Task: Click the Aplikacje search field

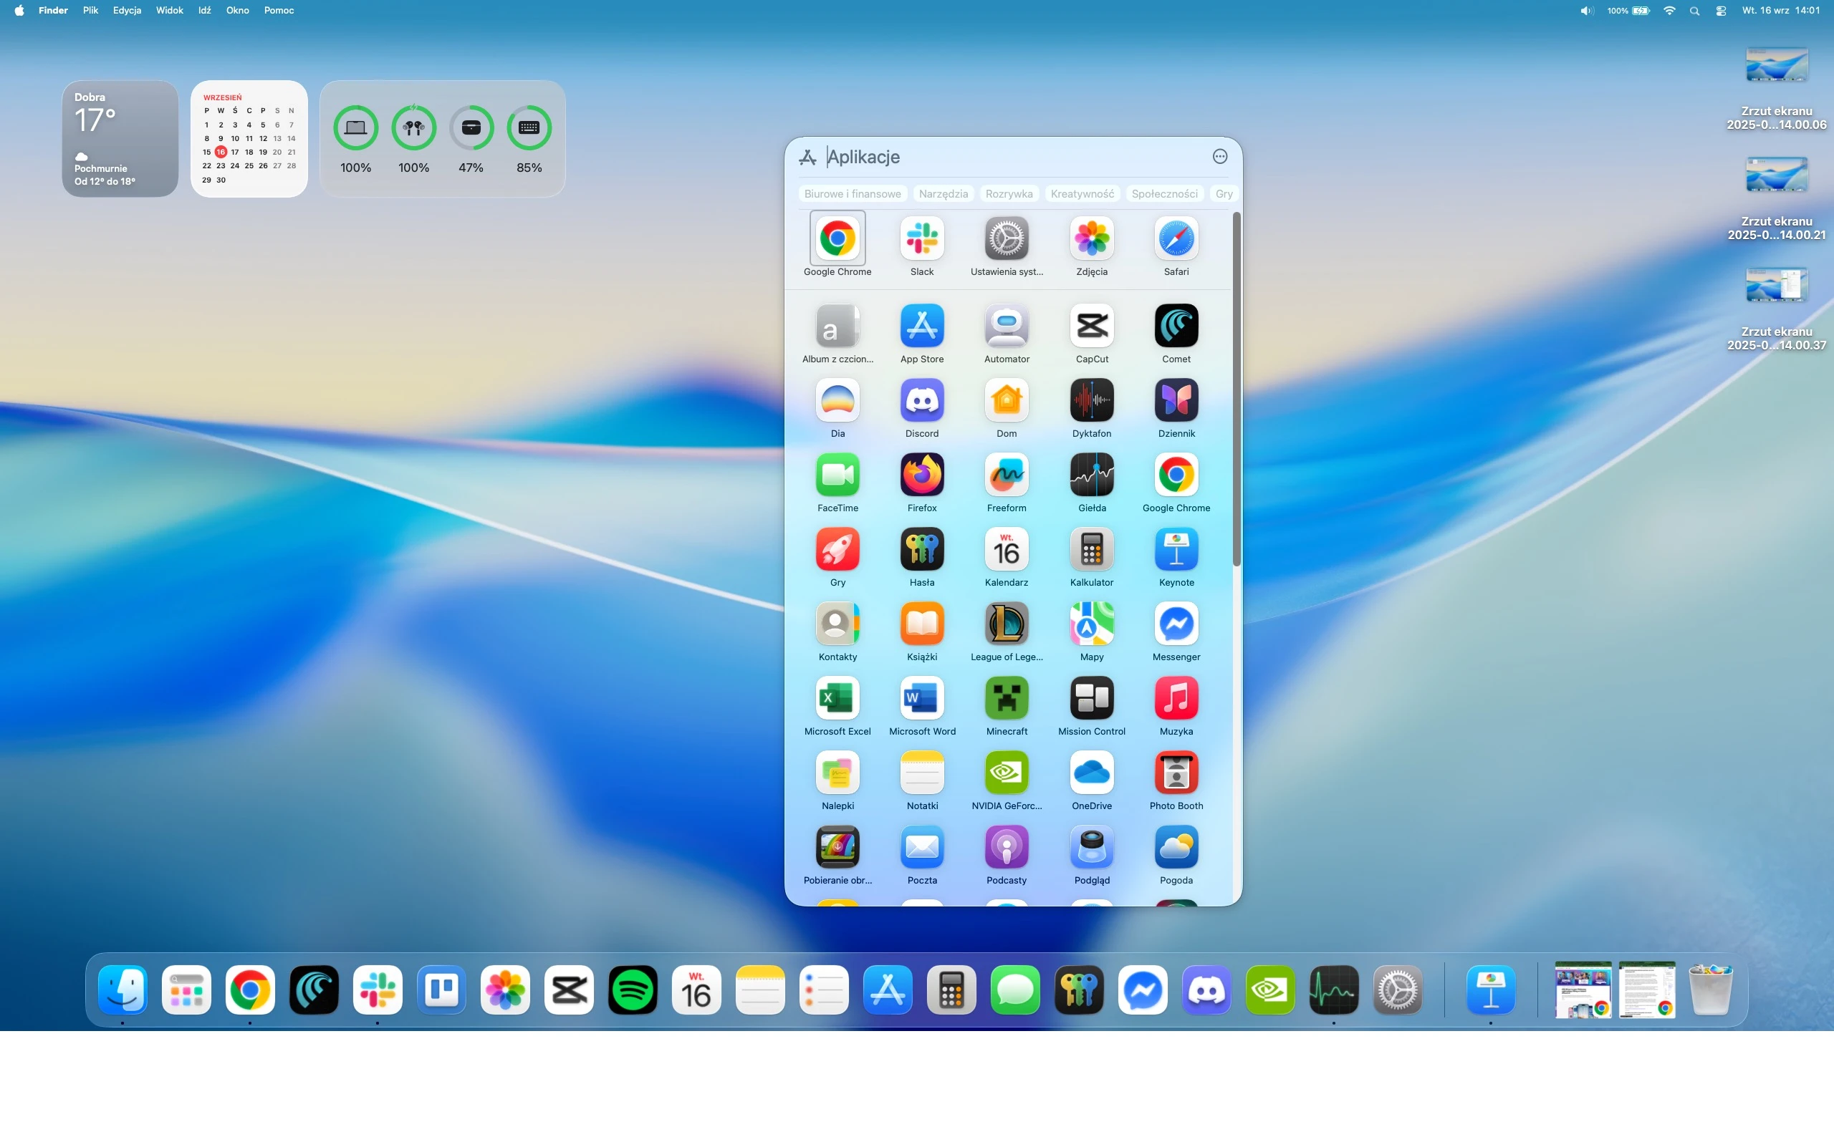Action: tap(1014, 157)
